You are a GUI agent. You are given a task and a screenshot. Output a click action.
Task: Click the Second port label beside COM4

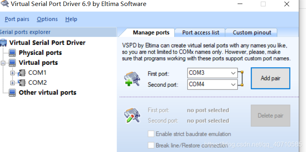(163, 85)
